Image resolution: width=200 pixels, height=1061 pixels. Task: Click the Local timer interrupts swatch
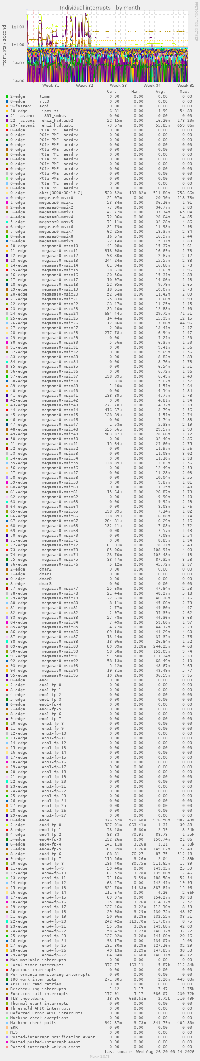(x=7, y=965)
